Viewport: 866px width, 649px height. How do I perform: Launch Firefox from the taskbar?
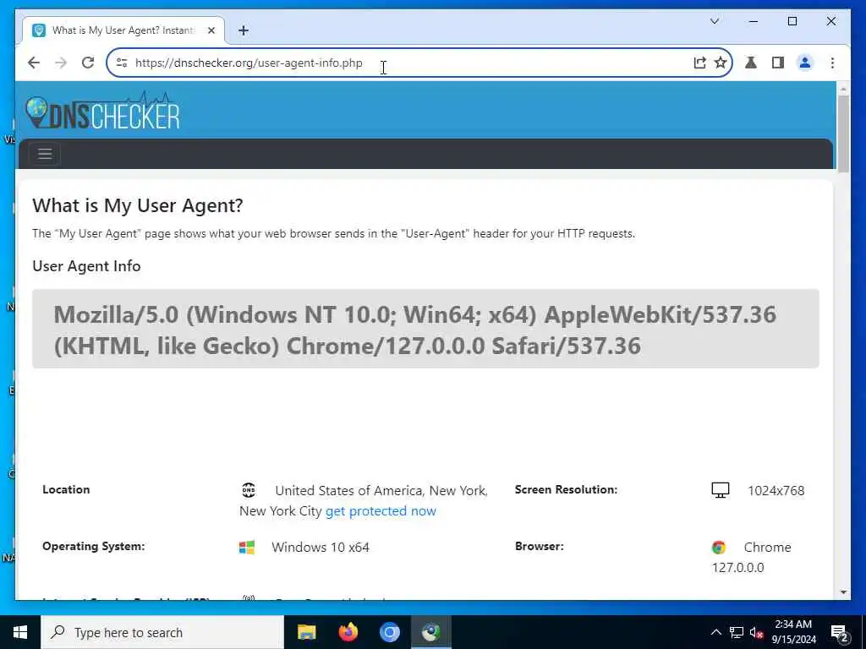[348, 632]
